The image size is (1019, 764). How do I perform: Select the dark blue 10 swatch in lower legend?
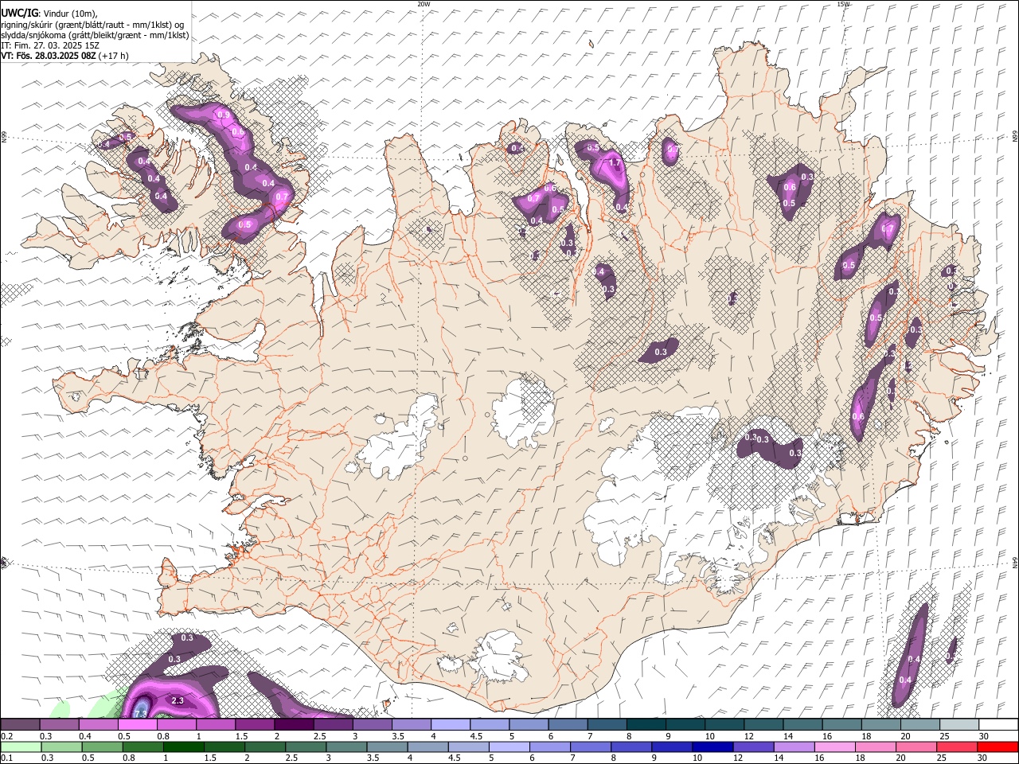click(x=713, y=746)
